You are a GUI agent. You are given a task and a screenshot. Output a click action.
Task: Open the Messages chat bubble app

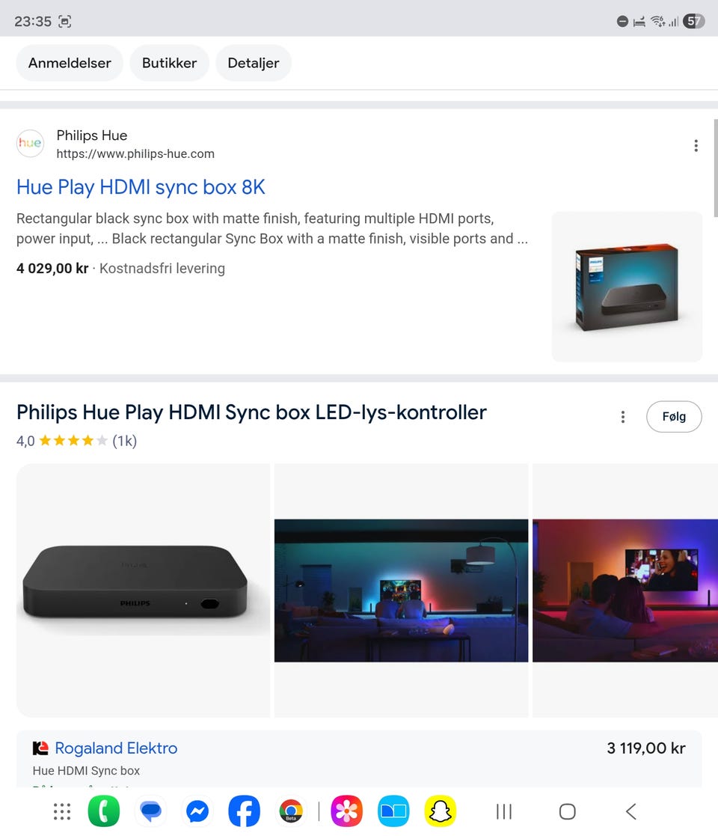coord(151,811)
